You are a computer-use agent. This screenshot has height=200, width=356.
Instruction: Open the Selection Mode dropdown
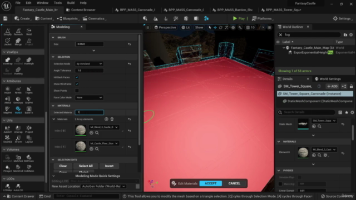coord(89,64)
